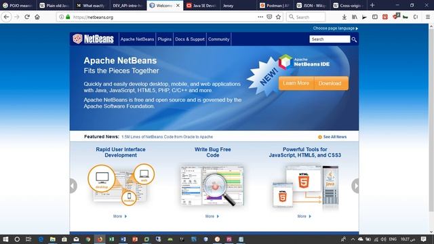Switch to Cross-origin tab
This screenshot has height=244, width=434.
tap(348, 5)
